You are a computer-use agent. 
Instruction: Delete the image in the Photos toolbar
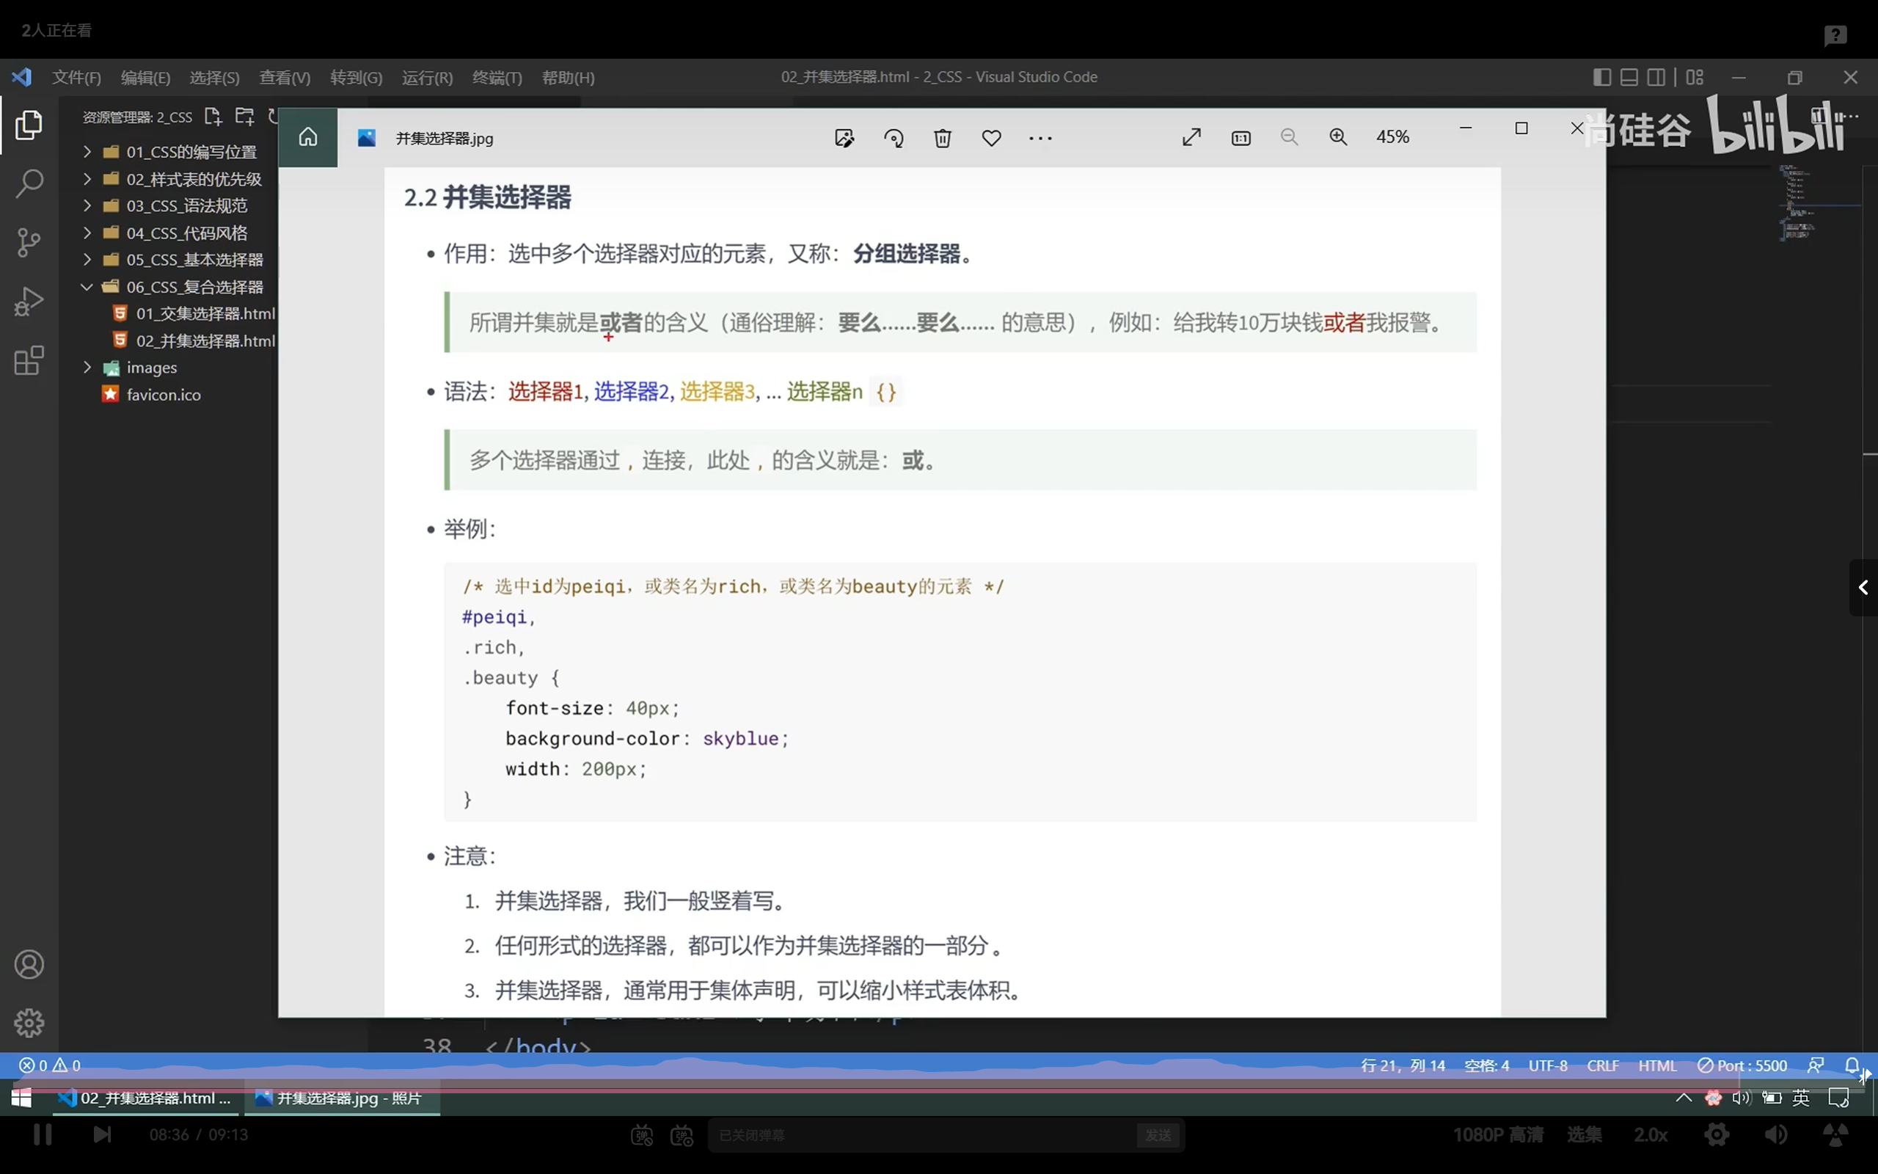pyautogui.click(x=941, y=137)
